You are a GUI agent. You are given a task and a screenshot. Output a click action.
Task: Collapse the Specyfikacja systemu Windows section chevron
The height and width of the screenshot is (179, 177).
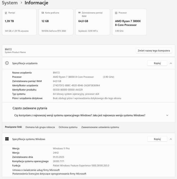point(171,139)
